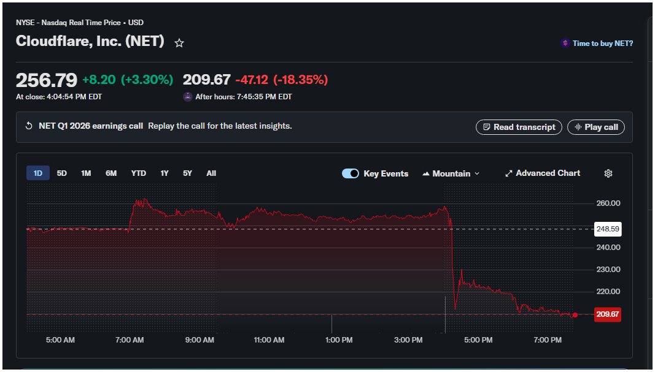Screen dimensions: 655x372
Task: Click the +8.20 (+3.30%) change value
Action: click(x=128, y=80)
